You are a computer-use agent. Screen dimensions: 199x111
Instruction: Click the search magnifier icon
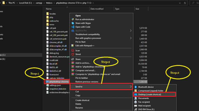pyautogui.click(x=193, y=3)
